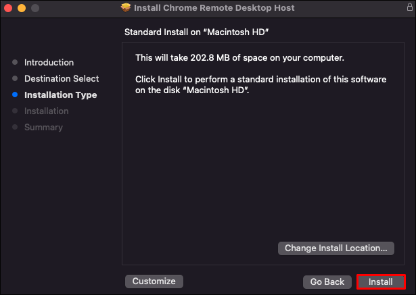416x295 pixels.
Task: Go Back to the previous step
Action: tap(327, 281)
